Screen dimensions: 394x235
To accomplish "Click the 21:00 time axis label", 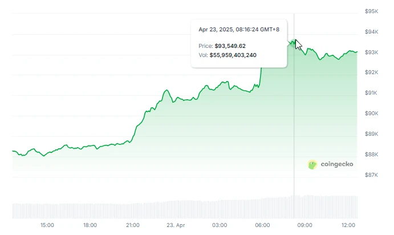I will click(133, 225).
